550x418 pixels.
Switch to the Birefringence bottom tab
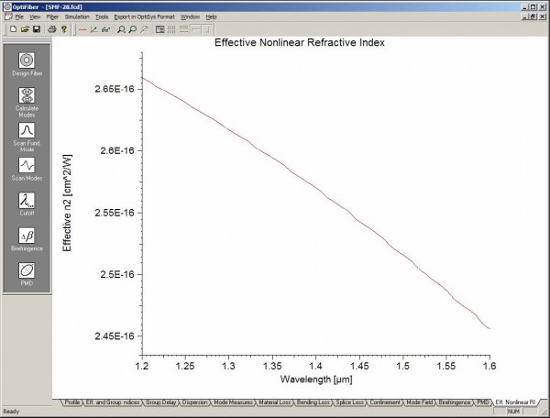click(454, 402)
